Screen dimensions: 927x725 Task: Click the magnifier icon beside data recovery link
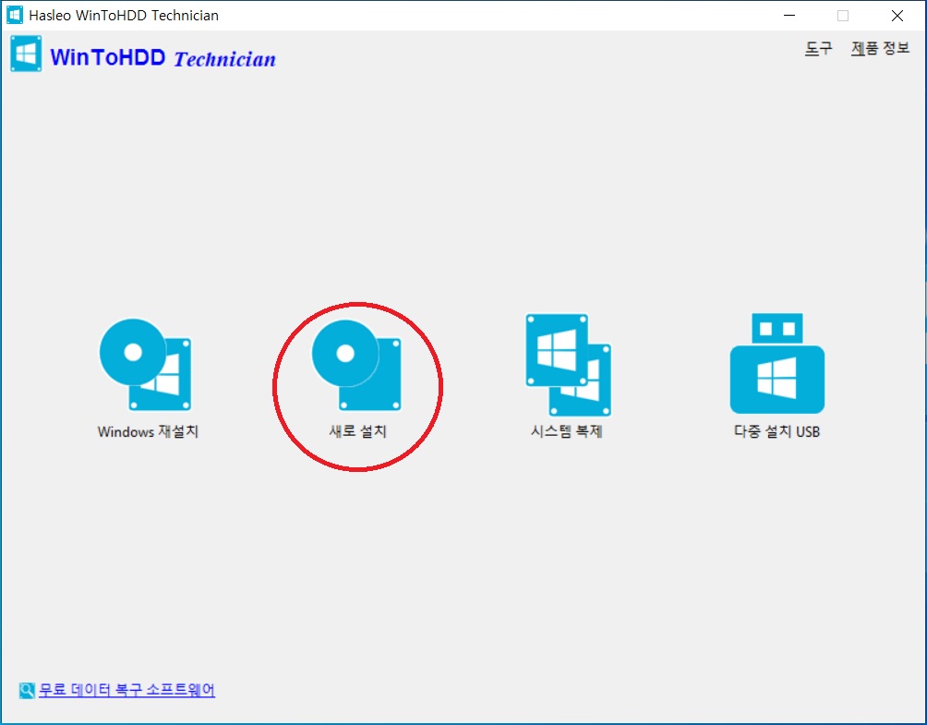tap(27, 690)
